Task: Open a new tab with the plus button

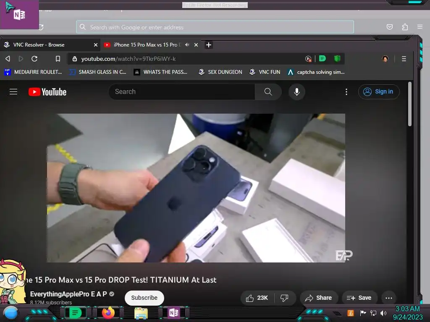Action: pos(208,44)
